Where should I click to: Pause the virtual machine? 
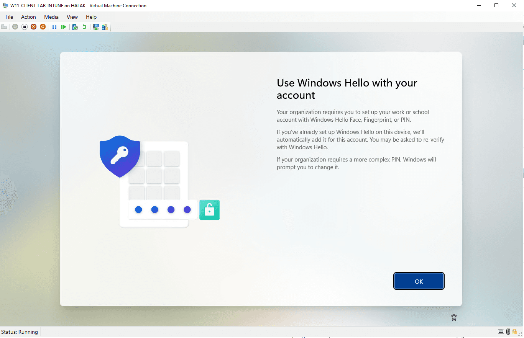(x=54, y=27)
